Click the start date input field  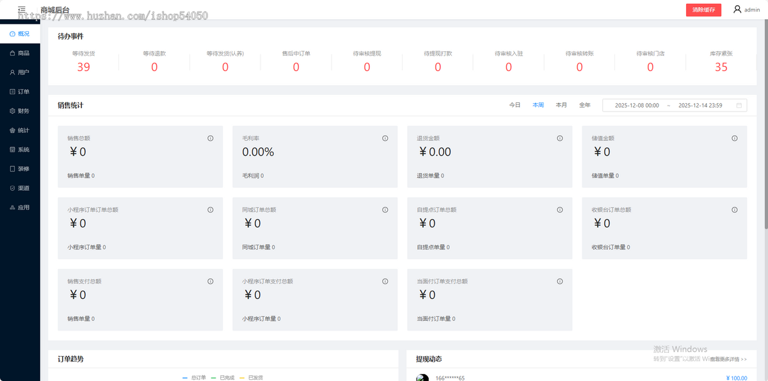click(x=636, y=105)
